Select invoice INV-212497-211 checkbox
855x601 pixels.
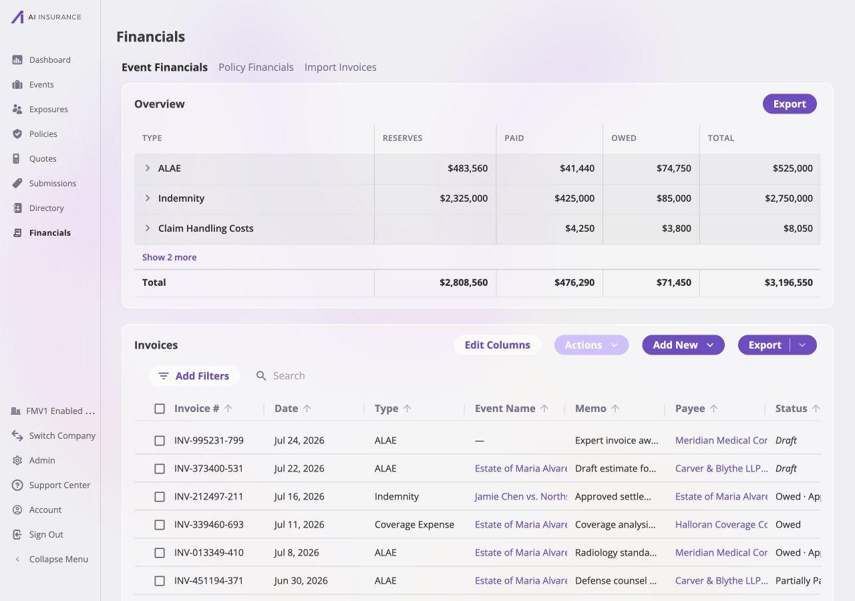click(x=160, y=497)
